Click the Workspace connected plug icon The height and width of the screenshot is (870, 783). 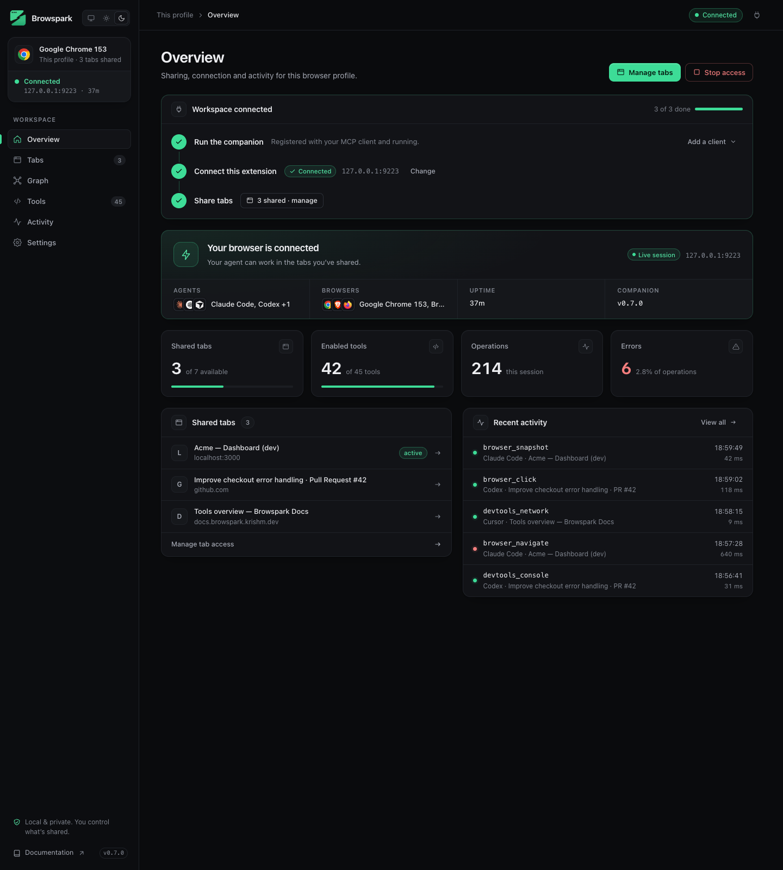point(179,109)
